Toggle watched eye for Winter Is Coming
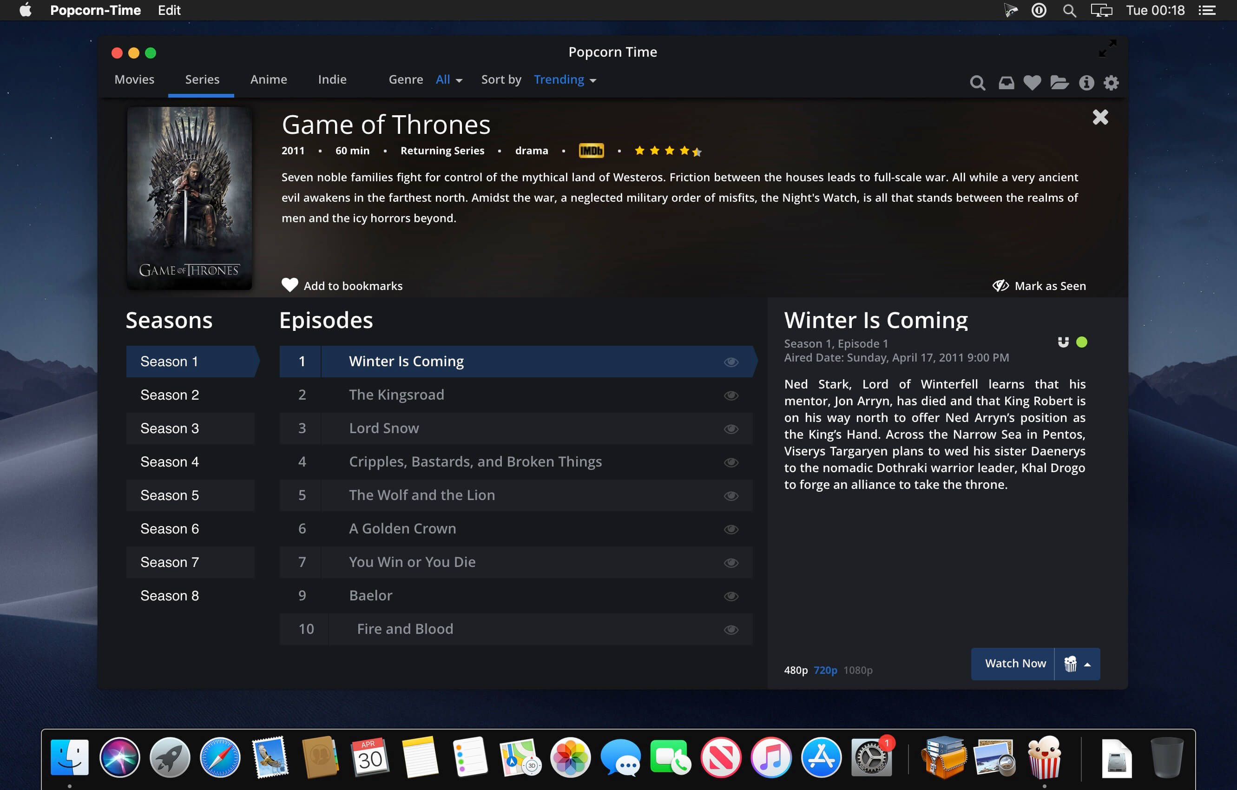The image size is (1237, 790). tap(730, 362)
